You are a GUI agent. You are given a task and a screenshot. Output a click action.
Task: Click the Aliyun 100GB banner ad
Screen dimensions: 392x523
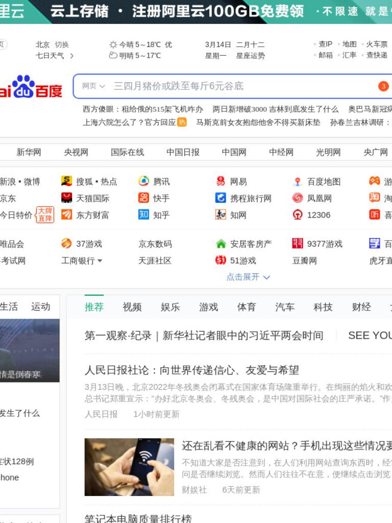tap(196, 12)
